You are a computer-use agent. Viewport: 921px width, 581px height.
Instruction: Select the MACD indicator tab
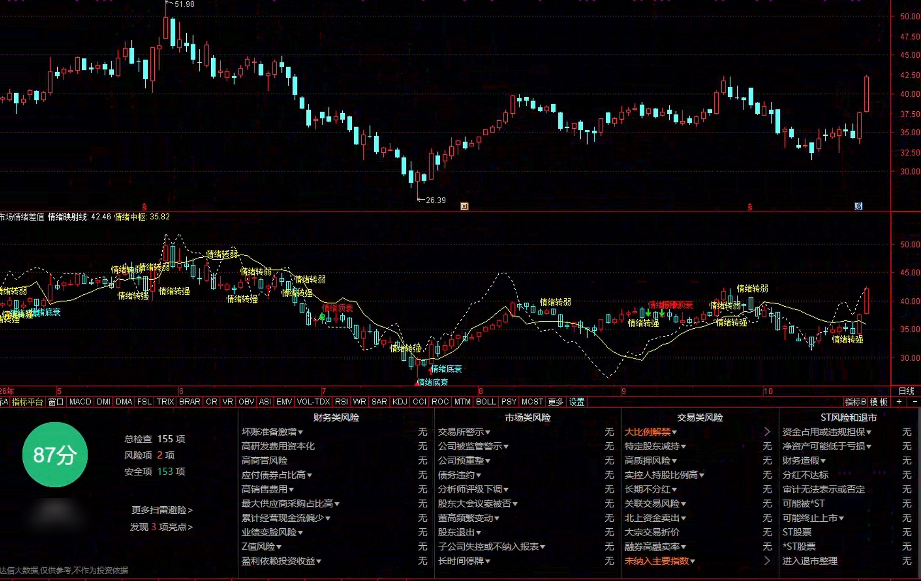pyautogui.click(x=80, y=402)
